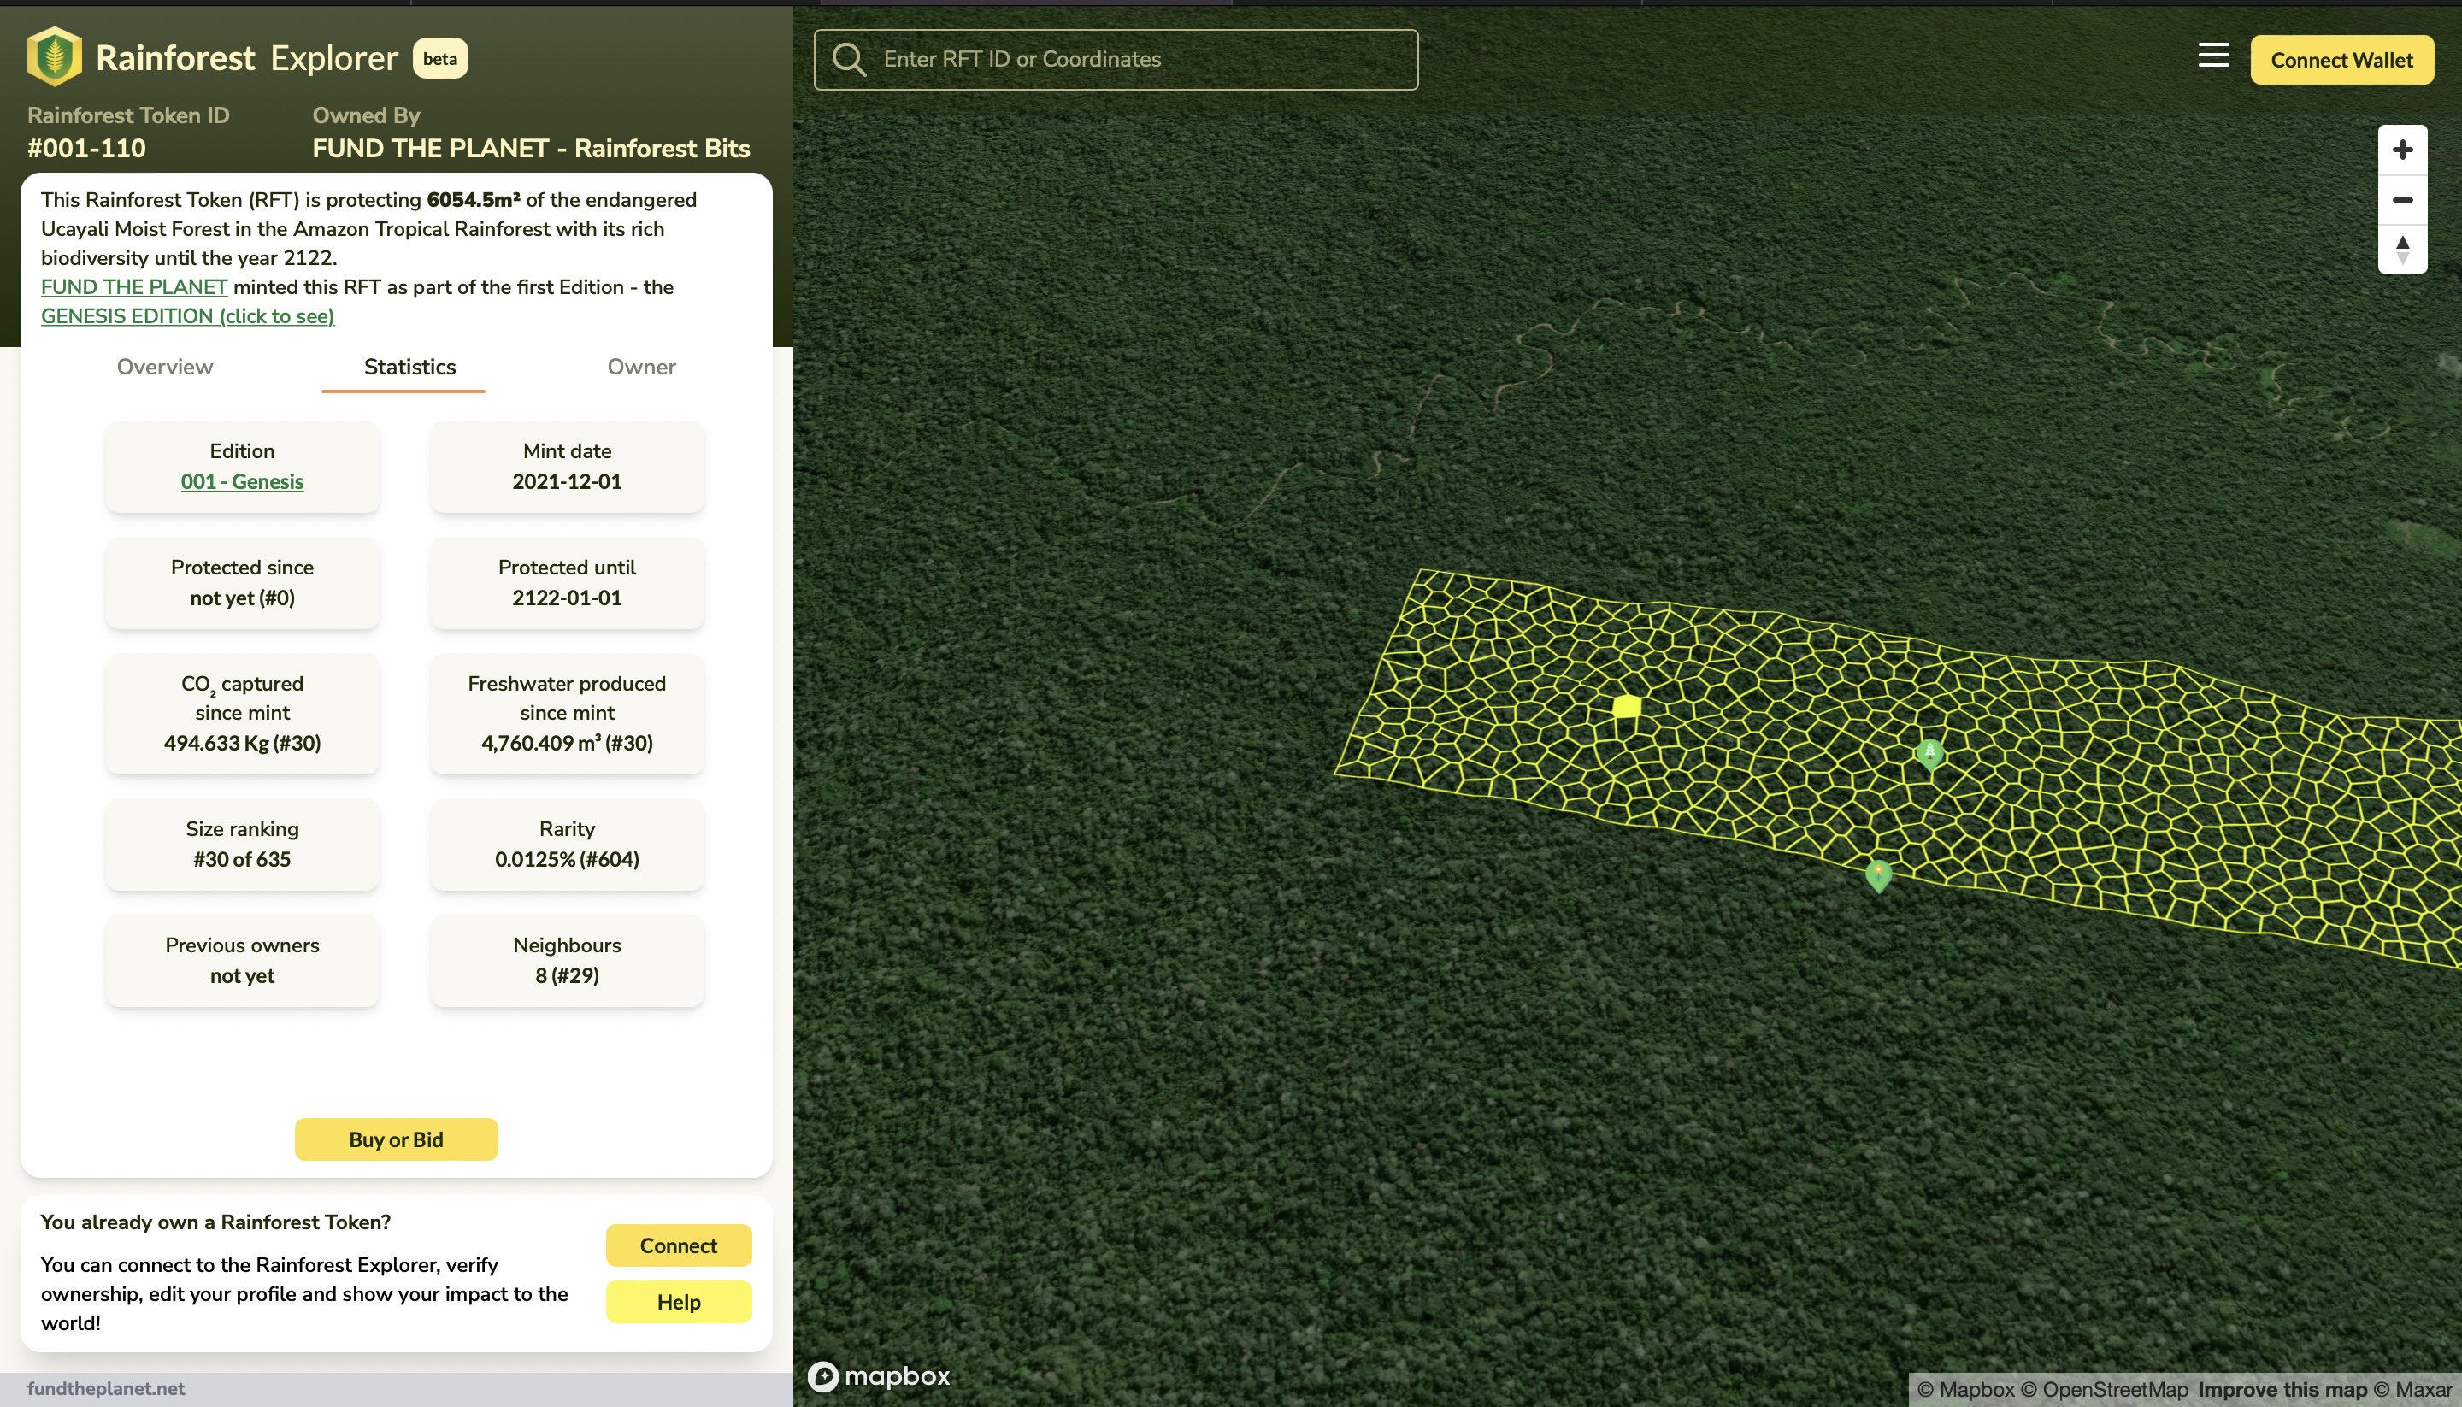Viewport: 2462px width, 1407px height.
Task: Click the Mint date 2021-12-01 card
Action: 567,467
